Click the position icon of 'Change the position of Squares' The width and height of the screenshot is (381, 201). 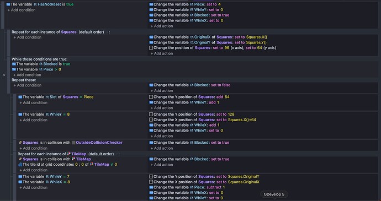151,48
